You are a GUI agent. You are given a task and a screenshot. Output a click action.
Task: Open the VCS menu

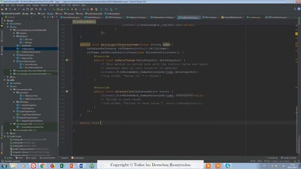click(x=69, y=5)
